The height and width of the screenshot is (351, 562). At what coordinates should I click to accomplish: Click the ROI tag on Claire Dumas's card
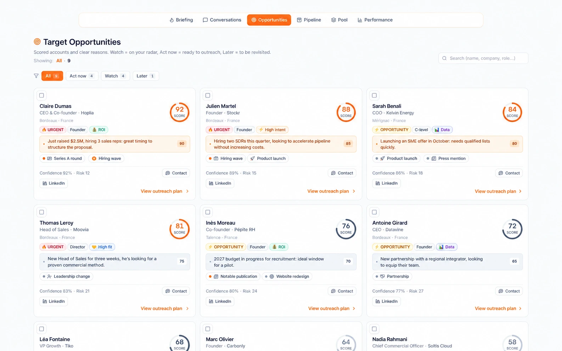(x=99, y=130)
